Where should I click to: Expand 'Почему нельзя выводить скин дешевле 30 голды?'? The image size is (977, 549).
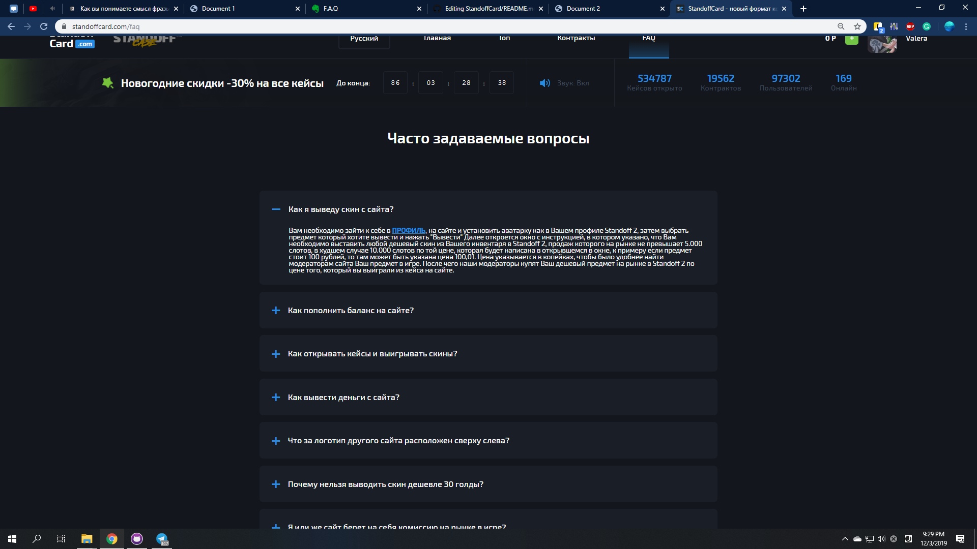(276, 484)
